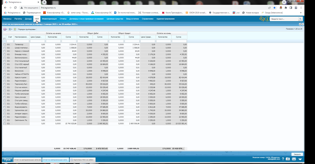
Task: Open the browser side panel icon
Action: (x=291, y=8)
